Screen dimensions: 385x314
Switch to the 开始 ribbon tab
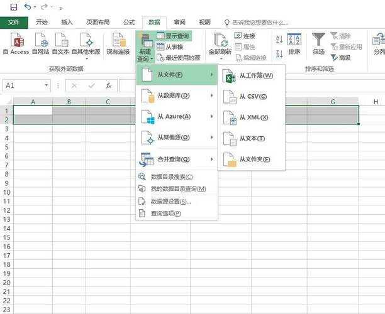click(x=42, y=23)
